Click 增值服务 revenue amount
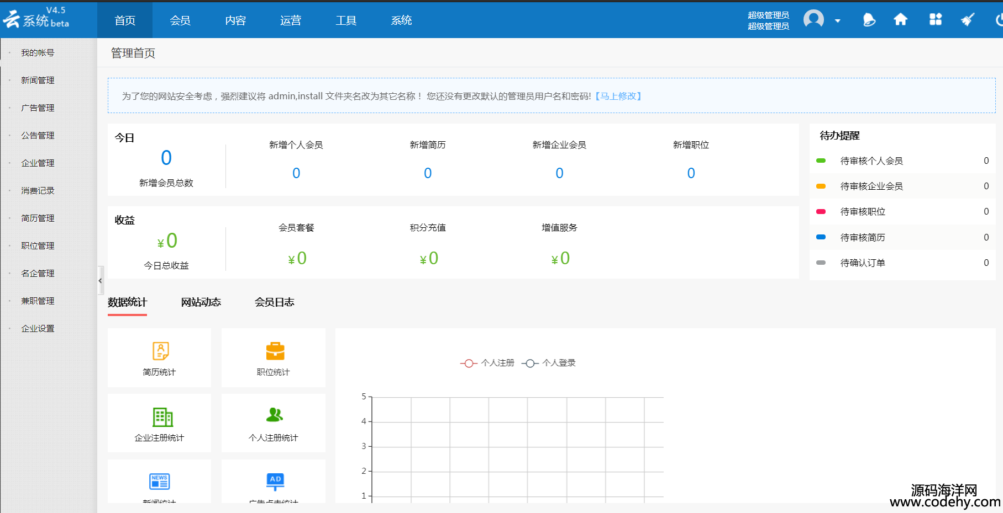 (560, 258)
